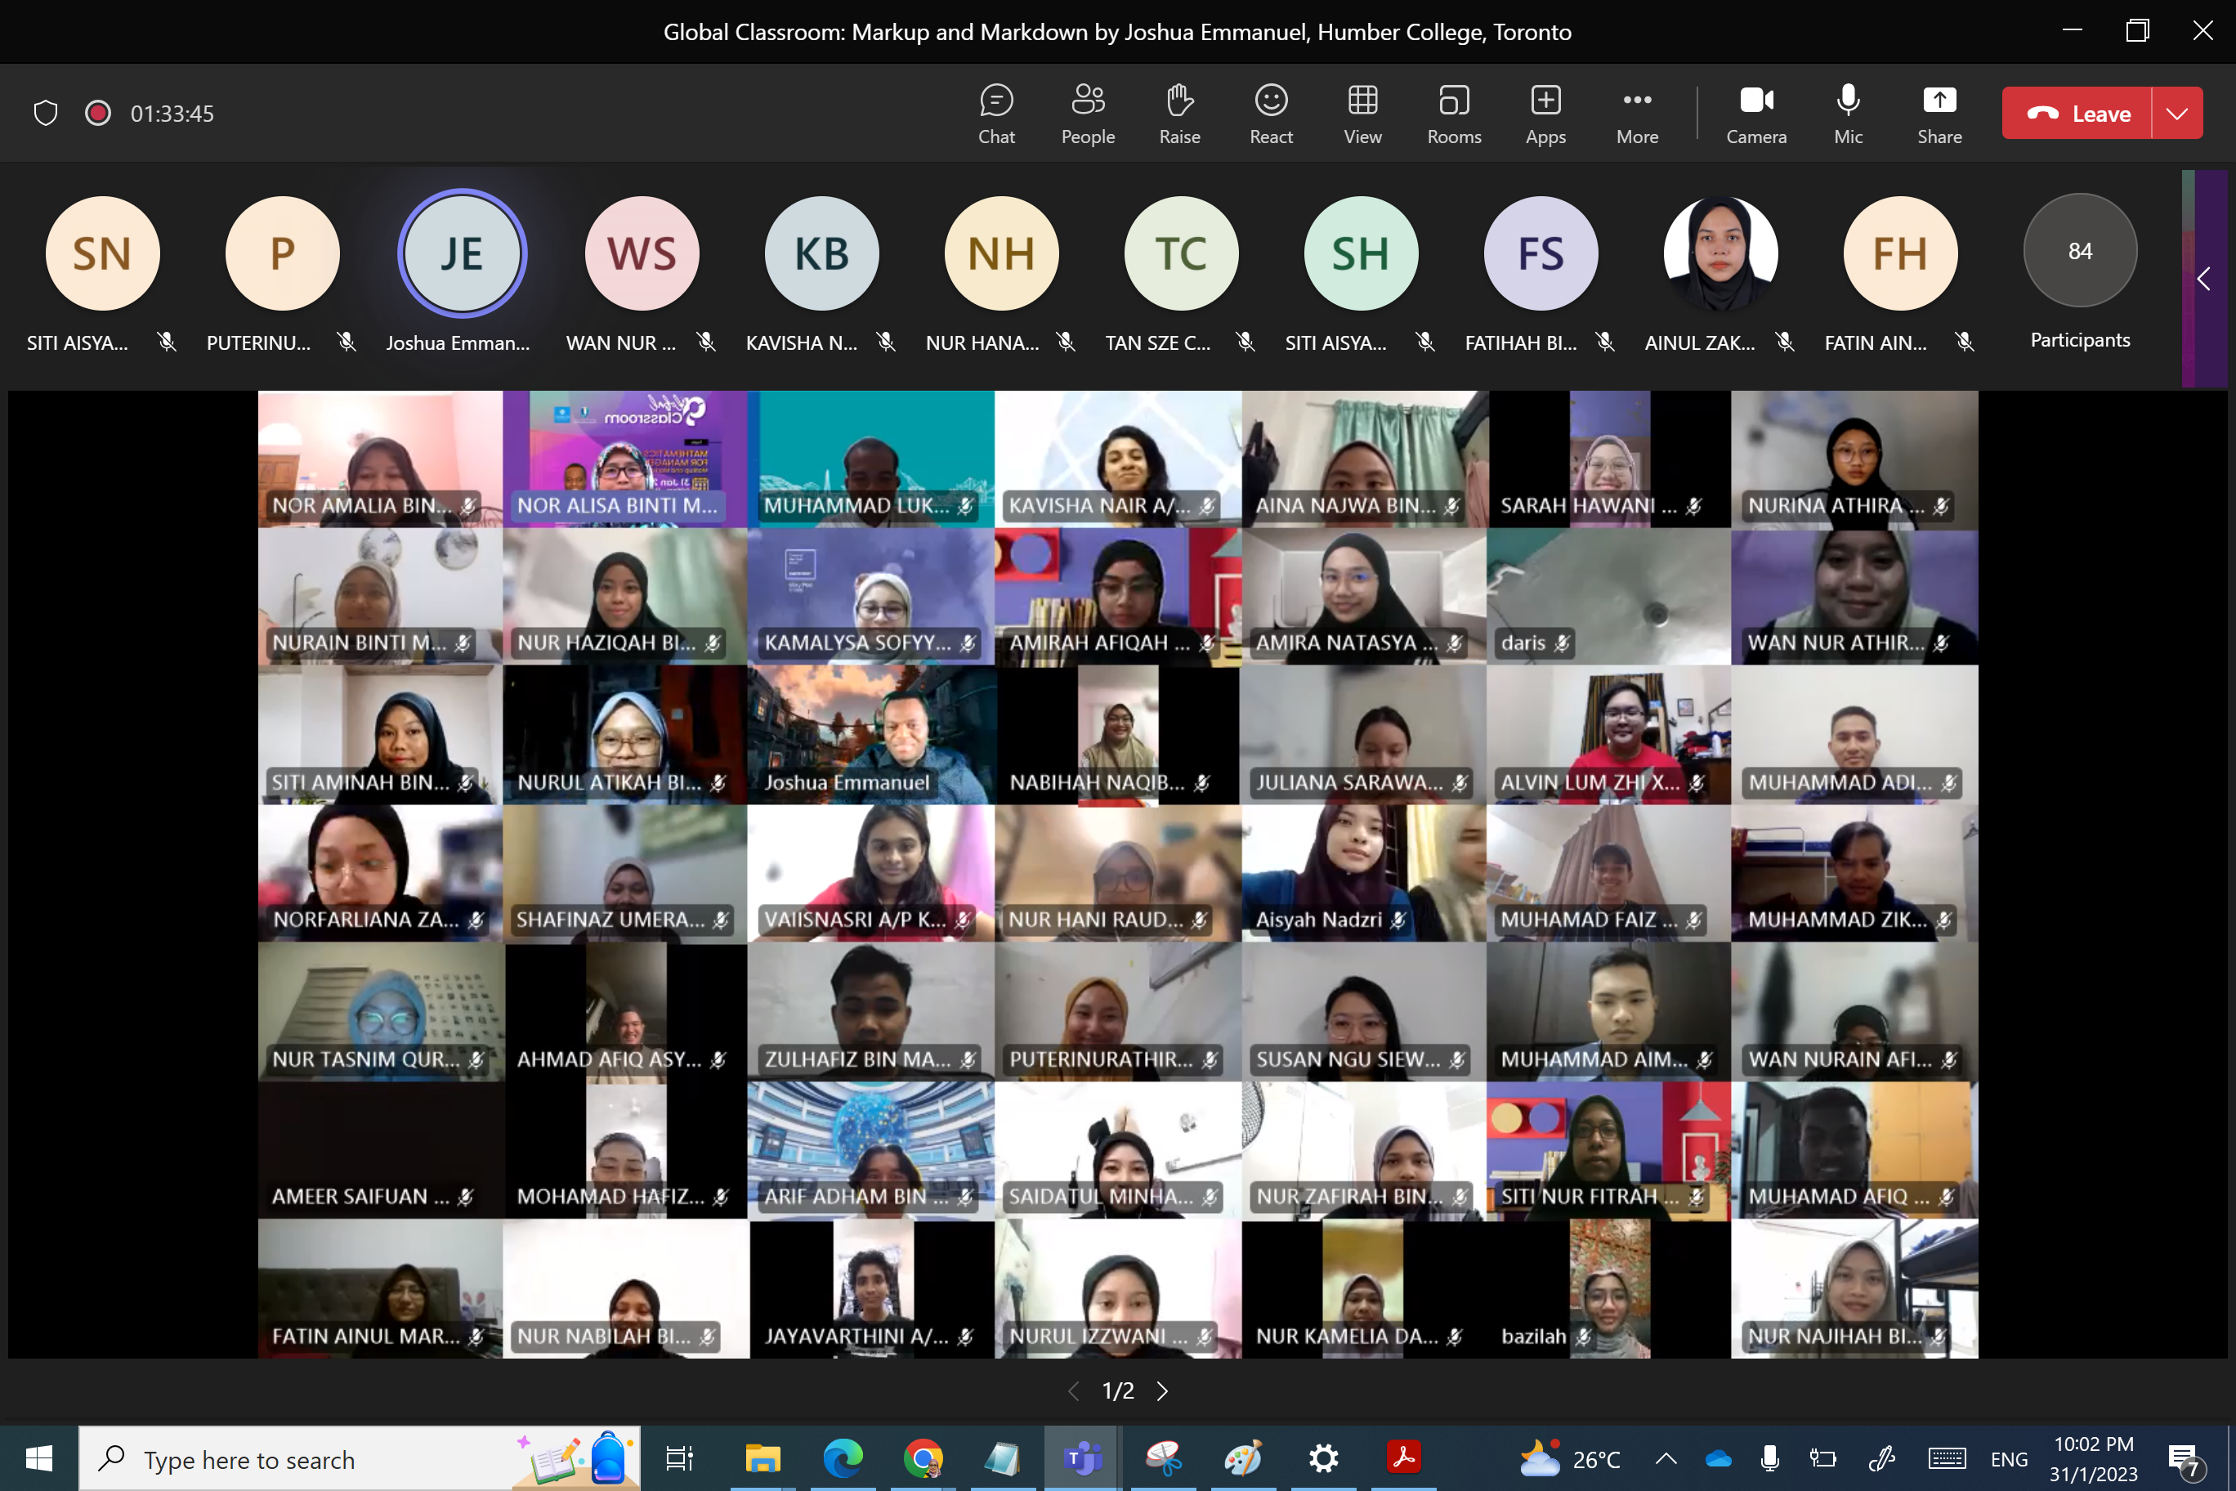This screenshot has height=1491, width=2236.
Task: Open File Explorer from the taskbar
Action: 762,1458
